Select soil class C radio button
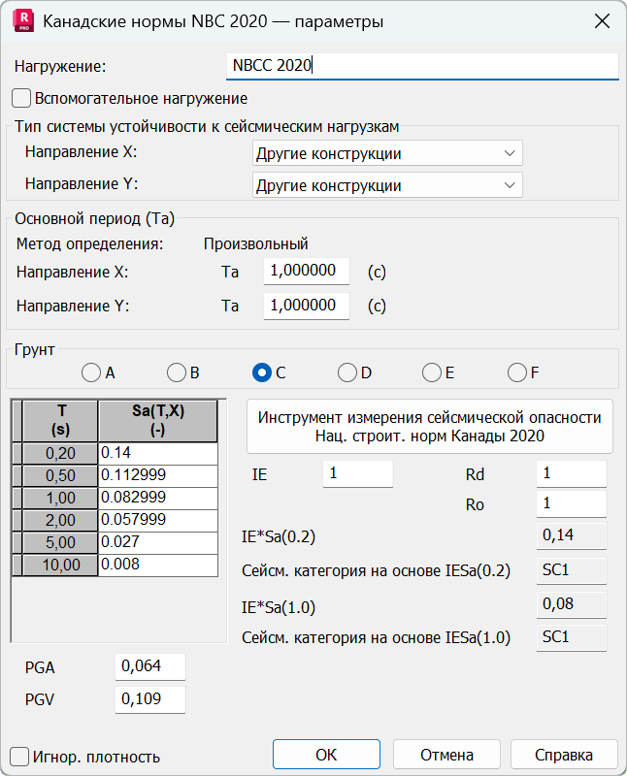This screenshot has width=627, height=776. 261,372
